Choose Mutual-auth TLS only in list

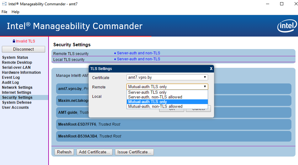pyautogui.click(x=167, y=102)
